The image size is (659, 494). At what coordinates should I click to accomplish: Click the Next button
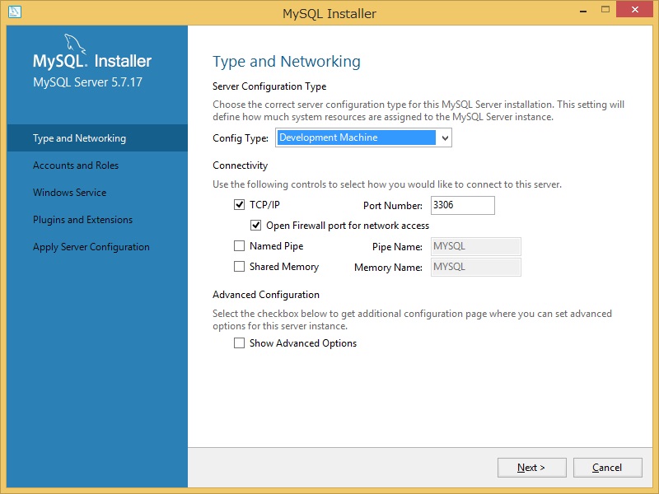click(x=531, y=468)
